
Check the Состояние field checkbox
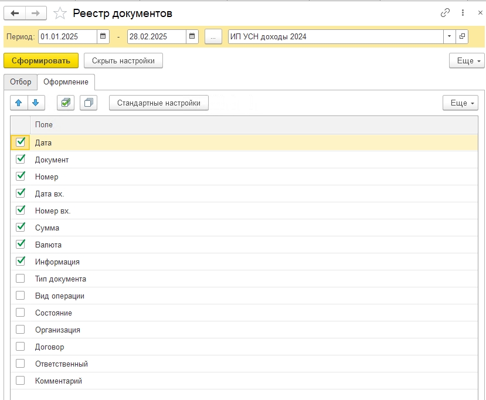point(21,313)
